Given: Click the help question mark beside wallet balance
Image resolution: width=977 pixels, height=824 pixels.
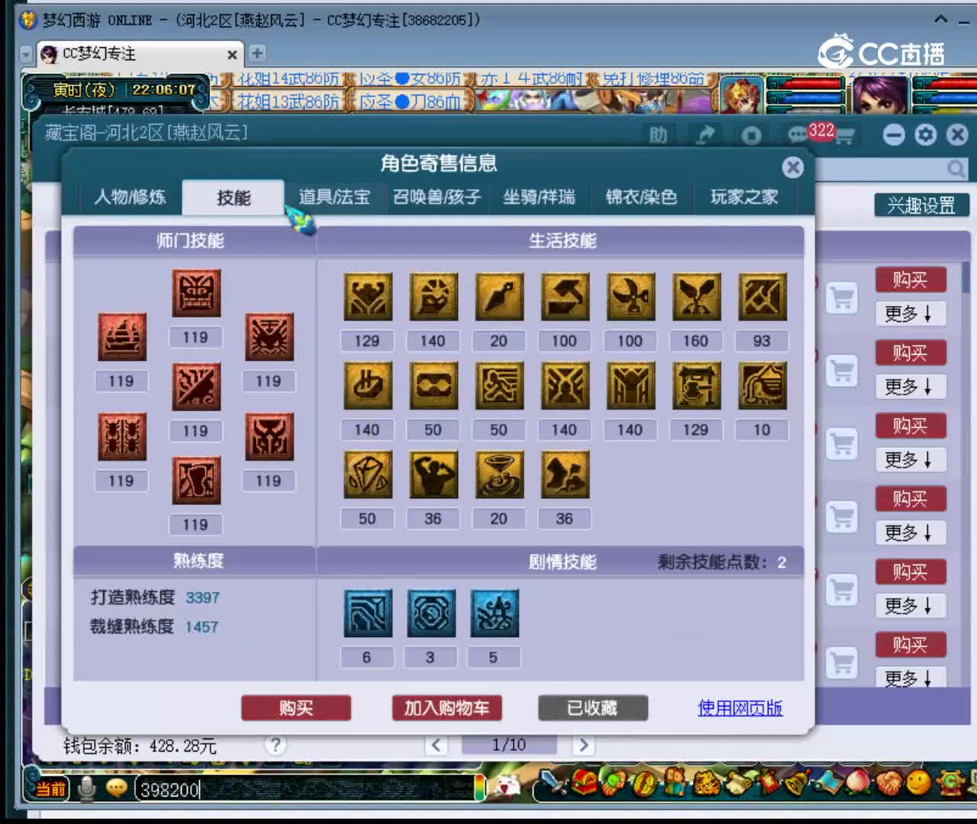Looking at the screenshot, I should coord(276,745).
